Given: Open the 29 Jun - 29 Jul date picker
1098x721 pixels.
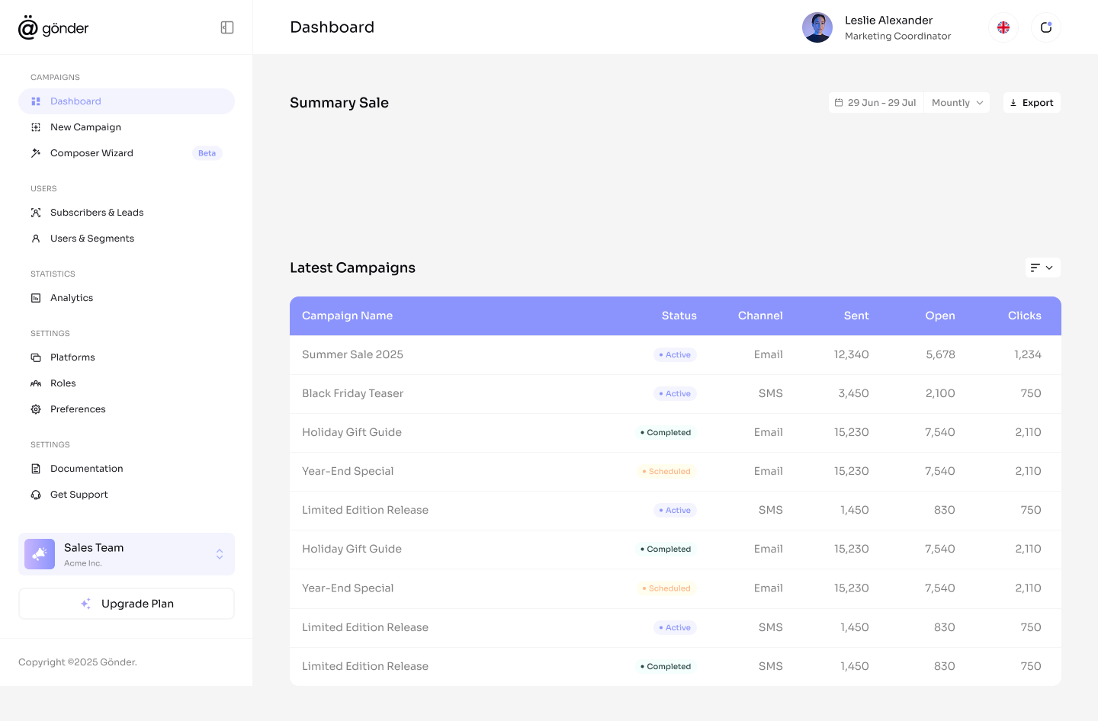Looking at the screenshot, I should pyautogui.click(x=875, y=103).
